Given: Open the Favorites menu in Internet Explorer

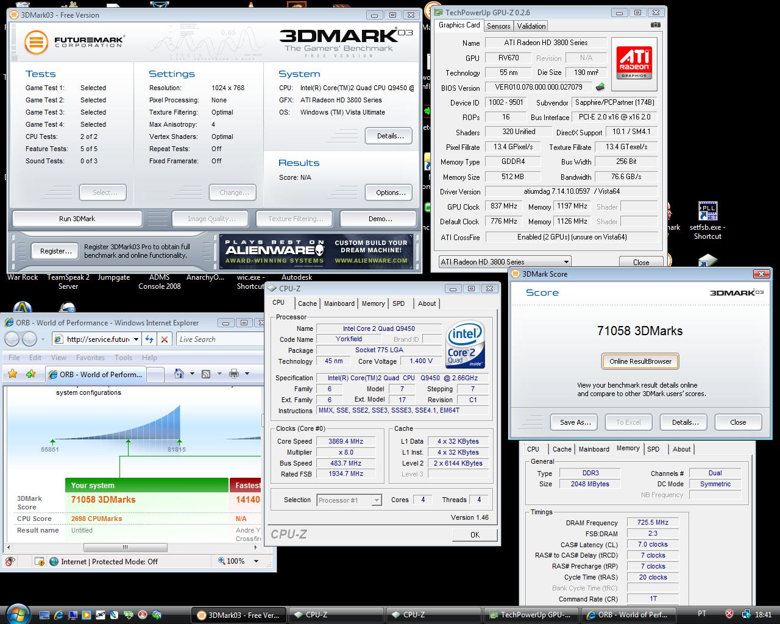Looking at the screenshot, I should 90,358.
